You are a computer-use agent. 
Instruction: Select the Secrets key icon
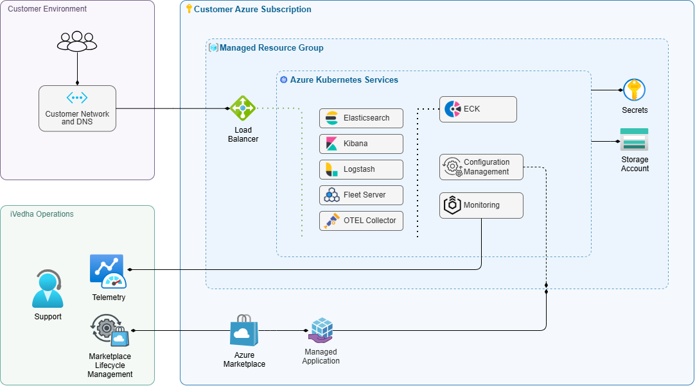pyautogui.click(x=634, y=90)
